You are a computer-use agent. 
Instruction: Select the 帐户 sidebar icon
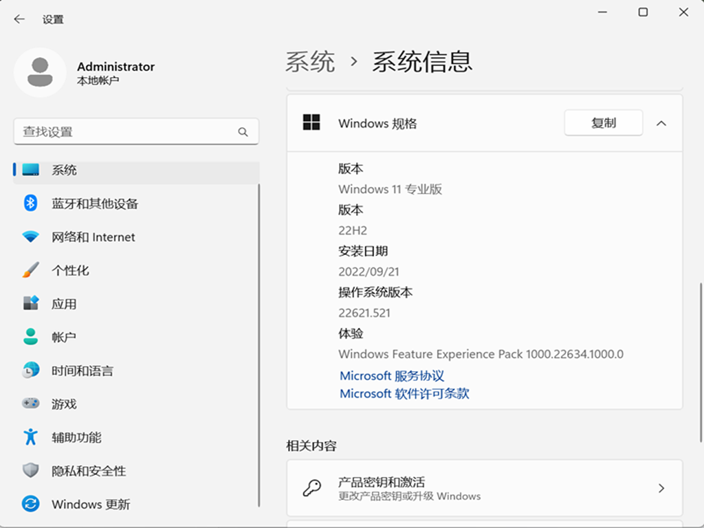[x=31, y=337]
